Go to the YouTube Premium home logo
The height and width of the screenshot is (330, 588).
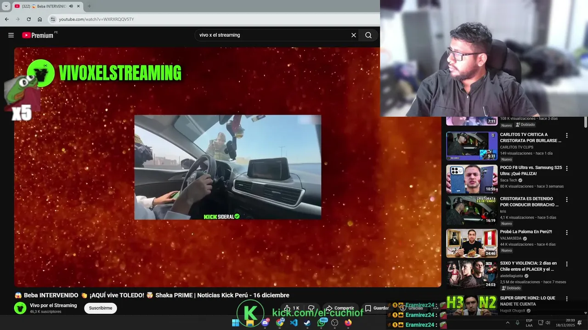click(x=38, y=35)
